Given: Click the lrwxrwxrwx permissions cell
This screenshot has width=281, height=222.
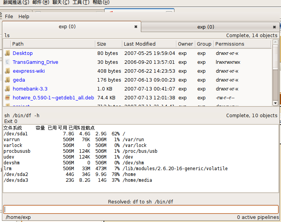Looking at the screenshot, I should [x=228, y=62].
